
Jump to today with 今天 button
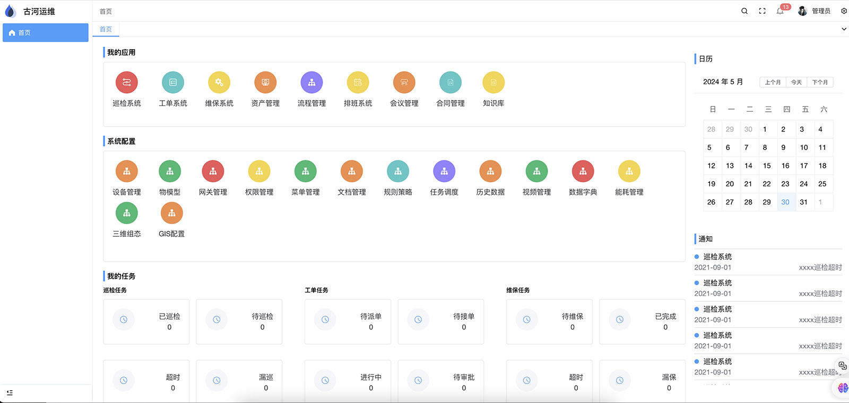tap(796, 82)
